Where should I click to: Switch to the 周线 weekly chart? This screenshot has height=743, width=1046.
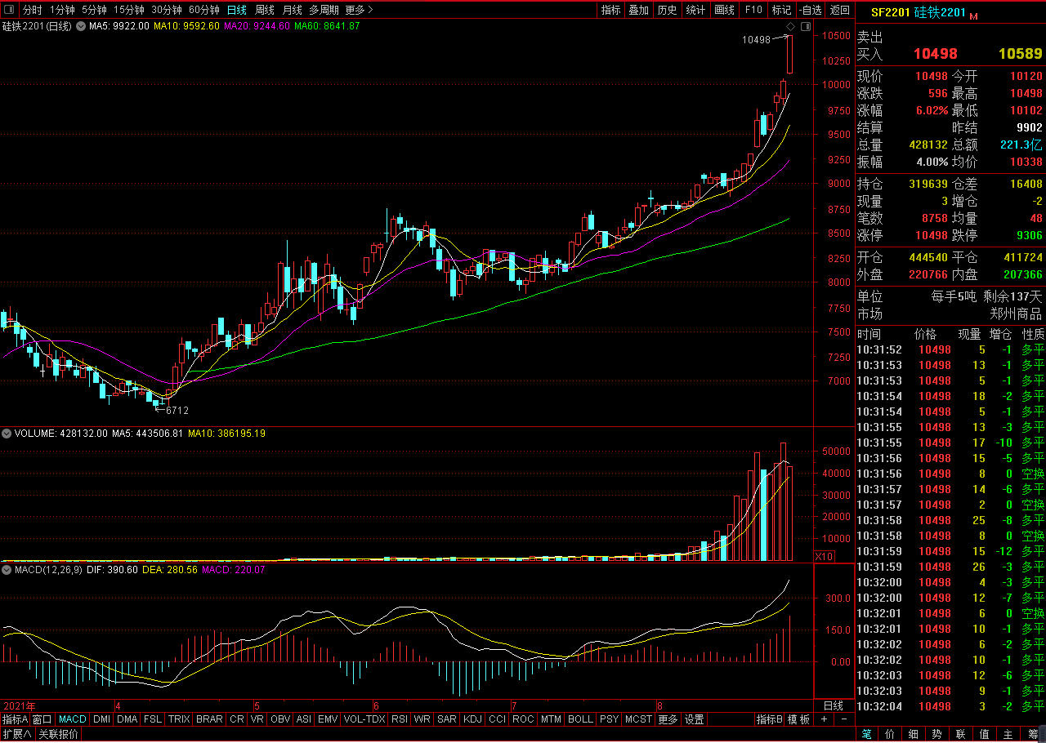(265, 10)
